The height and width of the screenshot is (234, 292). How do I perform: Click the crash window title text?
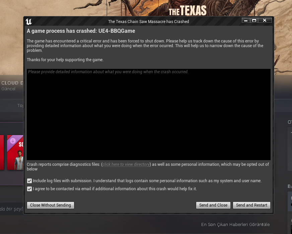pyautogui.click(x=149, y=21)
